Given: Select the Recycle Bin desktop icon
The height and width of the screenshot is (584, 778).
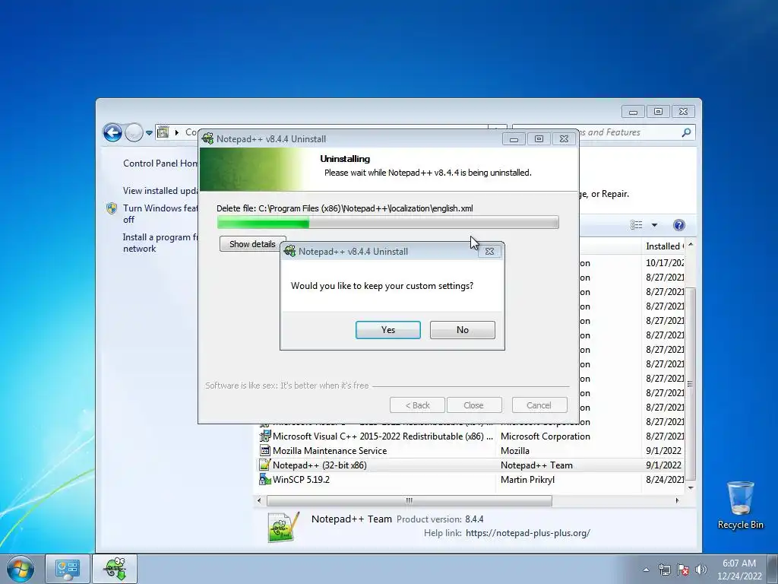Looking at the screenshot, I should tap(740, 506).
